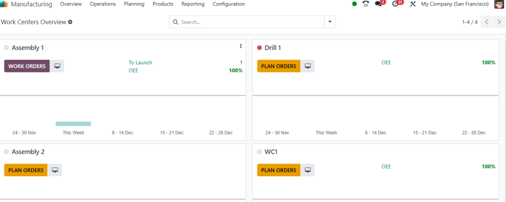The height and width of the screenshot is (202, 506).
Task: Open the WC1 card title
Action: tap(271, 152)
